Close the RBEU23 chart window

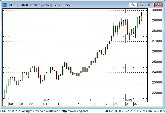click(158, 5)
